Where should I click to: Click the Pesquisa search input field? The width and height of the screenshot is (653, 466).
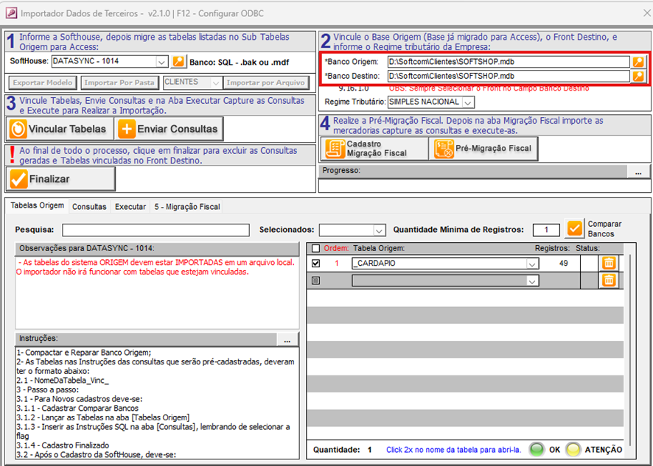(x=156, y=230)
